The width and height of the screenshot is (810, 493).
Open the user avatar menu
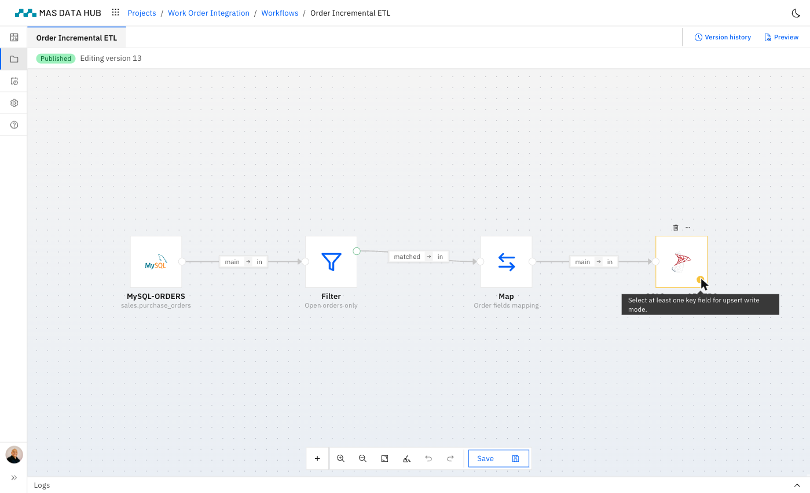14,455
